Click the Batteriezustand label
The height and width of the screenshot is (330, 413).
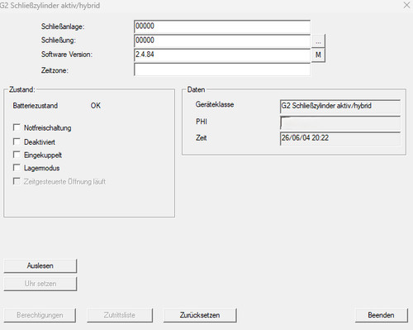coord(36,106)
